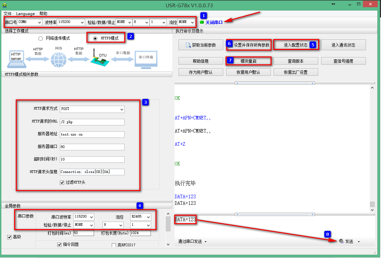Enable the 类RFC2217 checkbox
Image resolution: width=381 pixels, height=258 pixels.
coord(114,245)
